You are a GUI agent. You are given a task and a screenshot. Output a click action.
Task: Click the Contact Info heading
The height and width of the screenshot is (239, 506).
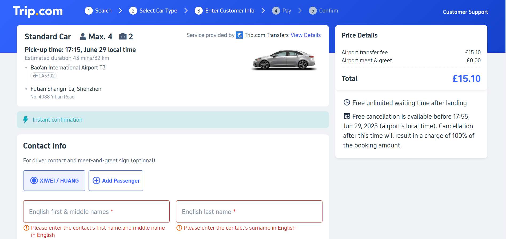(x=45, y=146)
